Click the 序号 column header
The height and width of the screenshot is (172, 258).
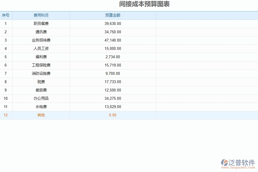click(6, 15)
